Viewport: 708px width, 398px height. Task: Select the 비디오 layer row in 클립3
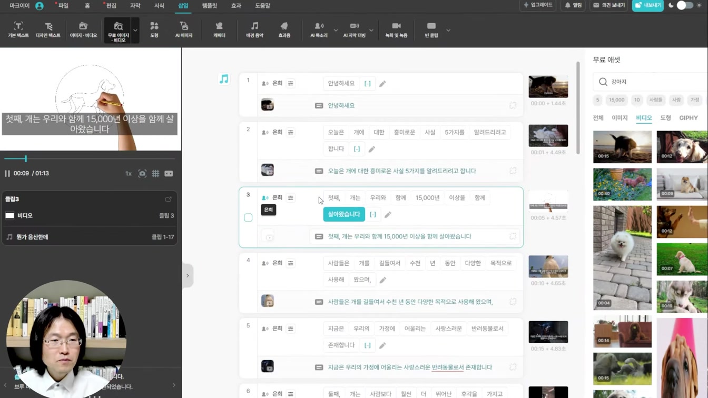pyautogui.click(x=90, y=215)
